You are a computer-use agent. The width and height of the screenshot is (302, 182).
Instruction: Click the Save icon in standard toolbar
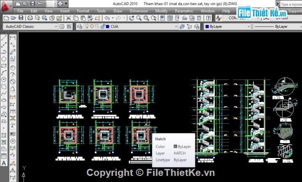pyautogui.click(x=21, y=18)
